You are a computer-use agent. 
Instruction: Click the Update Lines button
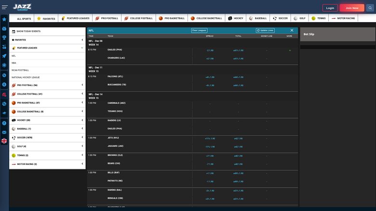click(265, 30)
